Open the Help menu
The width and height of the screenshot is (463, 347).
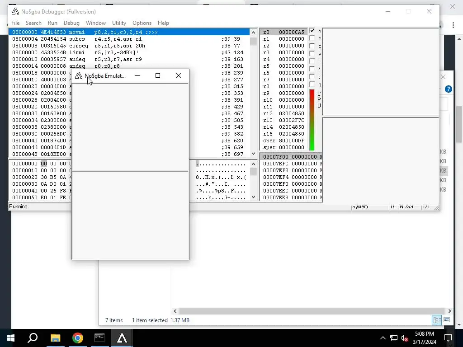[x=163, y=23]
